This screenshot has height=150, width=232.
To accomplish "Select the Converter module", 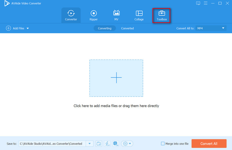I will pyautogui.click(x=71, y=15).
